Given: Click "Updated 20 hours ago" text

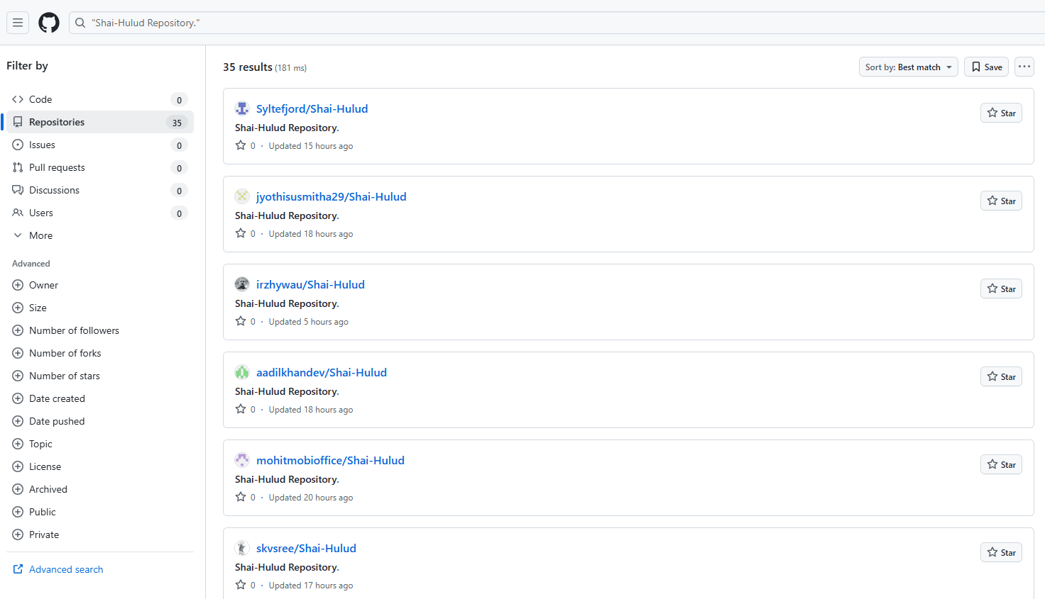Looking at the screenshot, I should tap(311, 498).
